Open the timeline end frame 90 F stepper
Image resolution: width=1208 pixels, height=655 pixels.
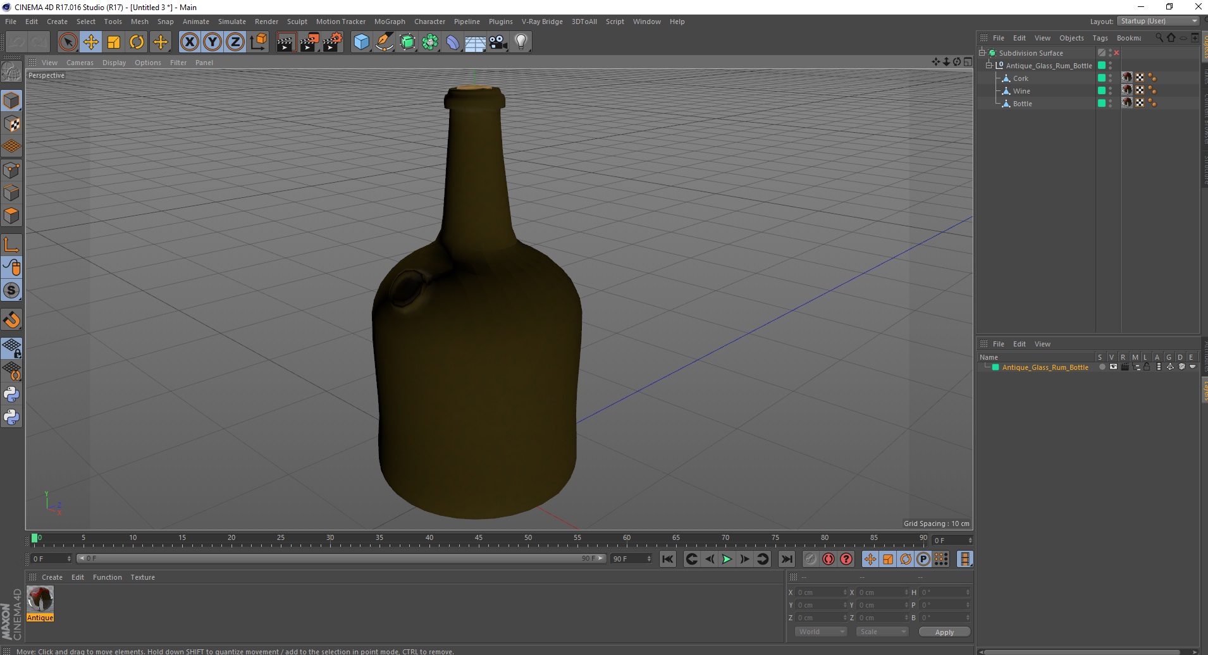point(649,559)
